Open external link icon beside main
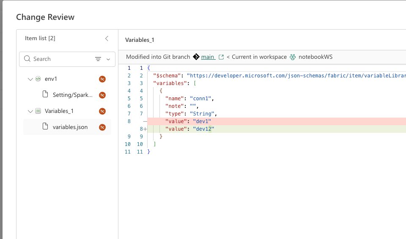Screen dimensions: 406x239 [221, 57]
